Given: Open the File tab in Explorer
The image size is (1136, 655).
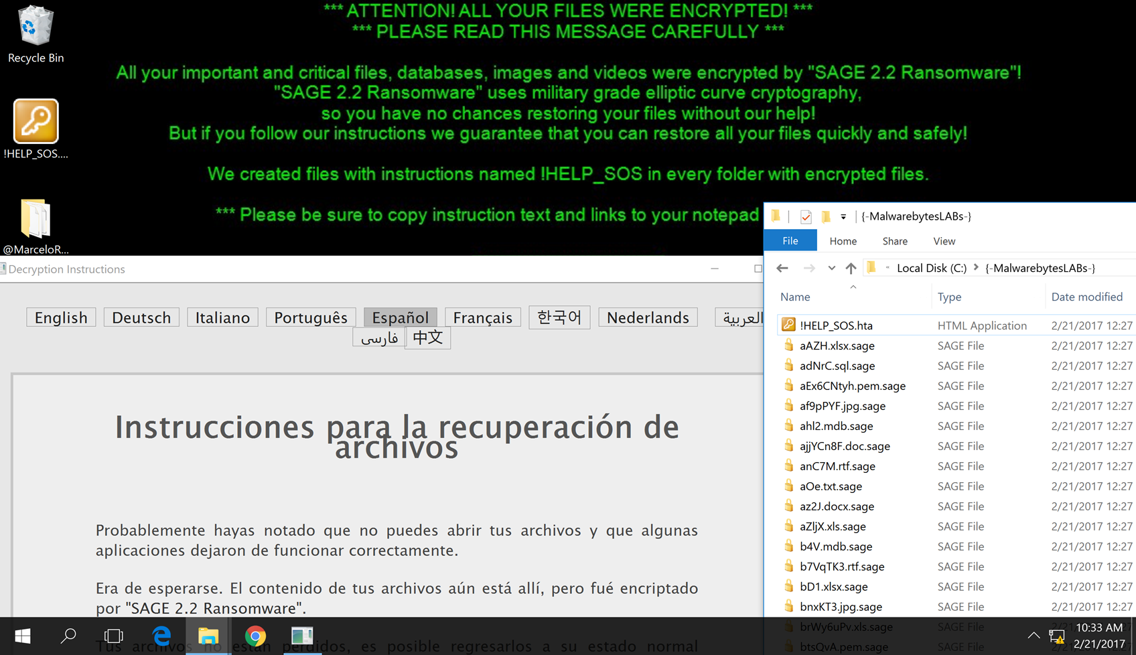Looking at the screenshot, I should (790, 240).
